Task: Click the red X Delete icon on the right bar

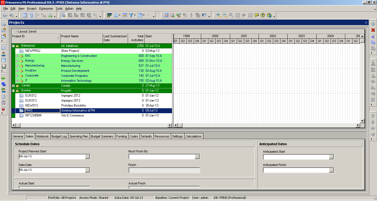Action: pyautogui.click(x=373, y=30)
